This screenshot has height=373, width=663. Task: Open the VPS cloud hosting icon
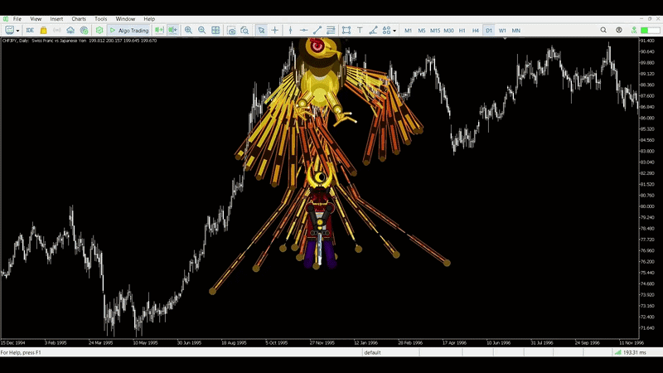pos(70,31)
